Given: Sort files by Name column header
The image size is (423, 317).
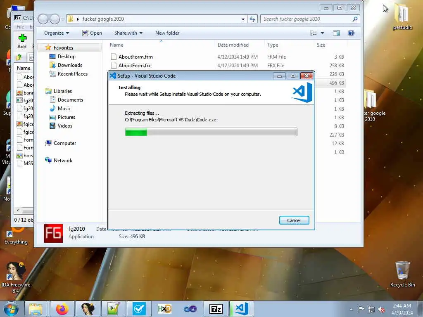Looking at the screenshot, I should 116,45.
